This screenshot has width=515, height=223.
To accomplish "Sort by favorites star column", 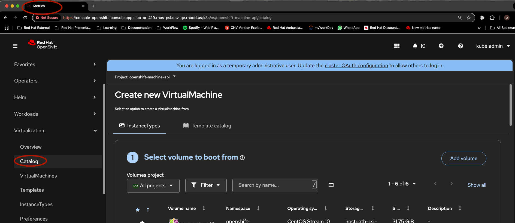I will tap(138, 210).
